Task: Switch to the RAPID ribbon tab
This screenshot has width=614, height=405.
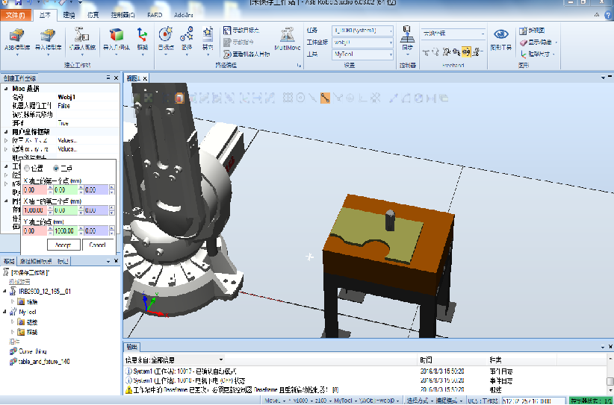Action: point(155,15)
